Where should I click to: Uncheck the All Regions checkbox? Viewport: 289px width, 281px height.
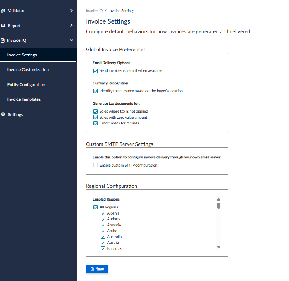tap(96, 207)
